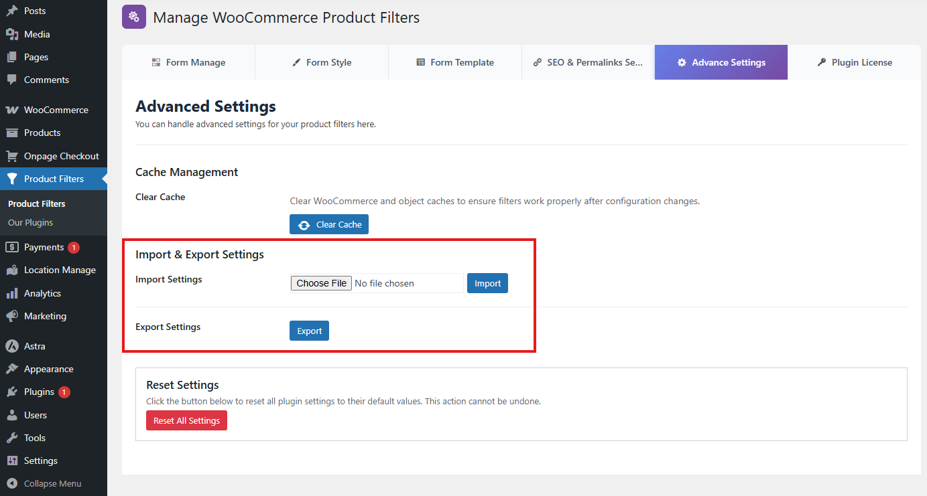Click the Form Manage tab grid icon
This screenshot has height=496, width=927.
click(156, 62)
